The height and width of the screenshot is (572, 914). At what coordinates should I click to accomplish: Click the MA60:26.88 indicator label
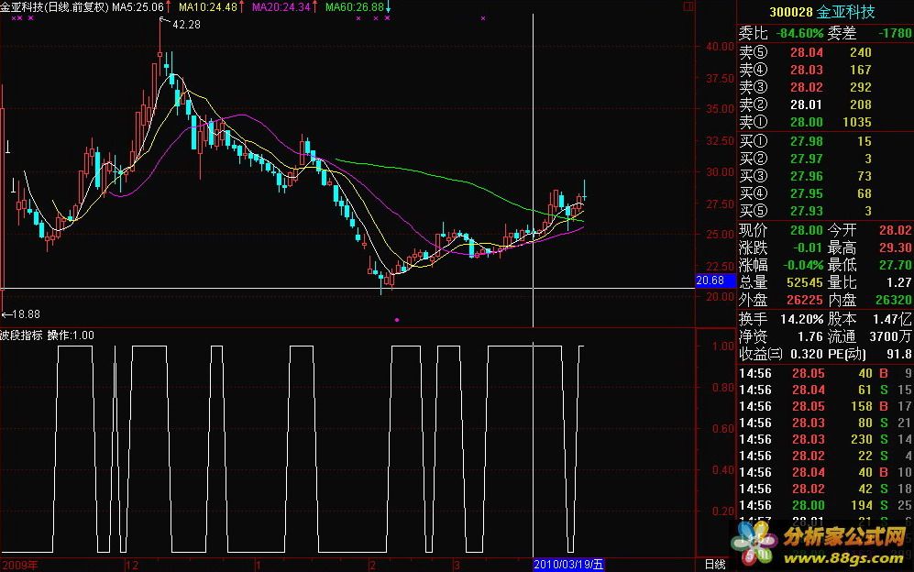pyautogui.click(x=355, y=7)
